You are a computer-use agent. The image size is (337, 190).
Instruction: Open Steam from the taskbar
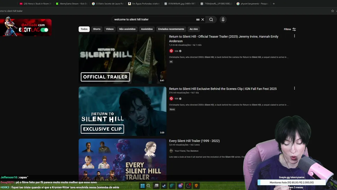tap(164, 186)
